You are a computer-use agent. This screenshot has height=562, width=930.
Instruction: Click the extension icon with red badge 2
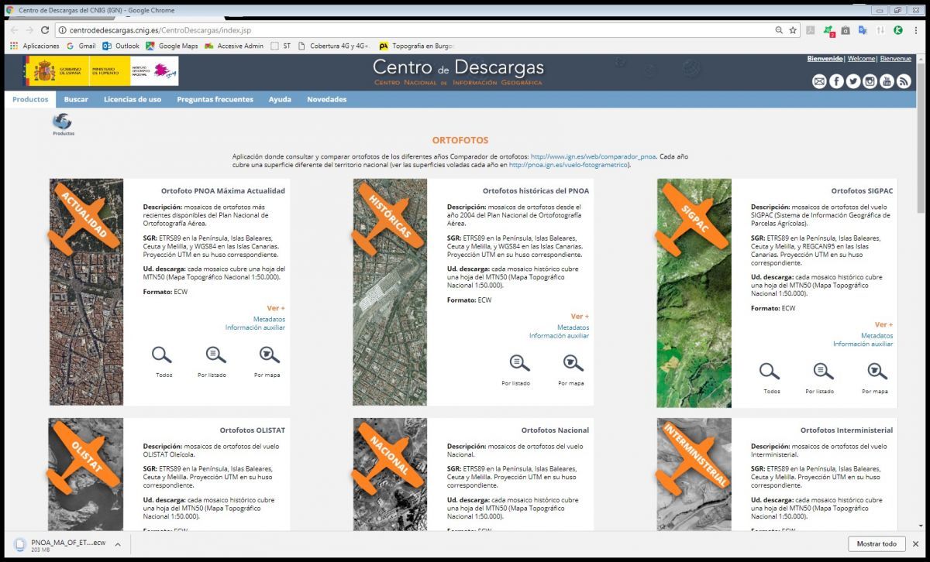[x=828, y=31]
